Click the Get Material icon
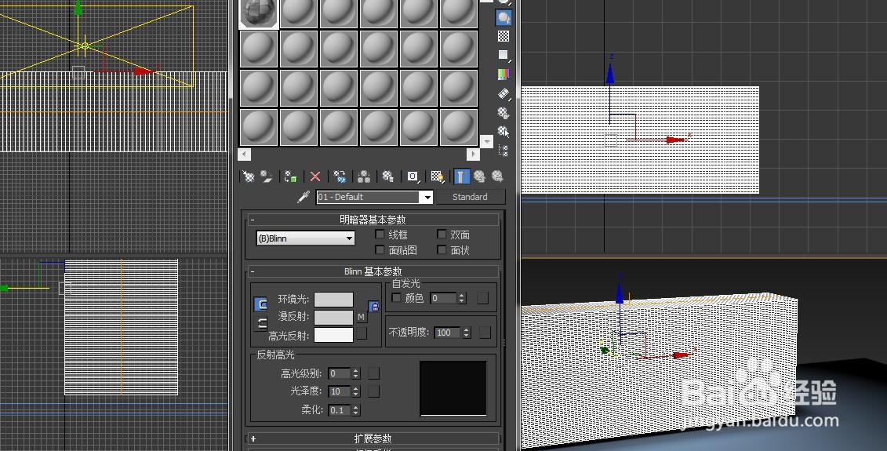This screenshot has width=887, height=451. click(x=249, y=176)
